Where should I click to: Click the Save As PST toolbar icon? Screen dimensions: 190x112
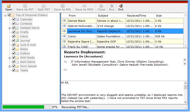[25, 6]
